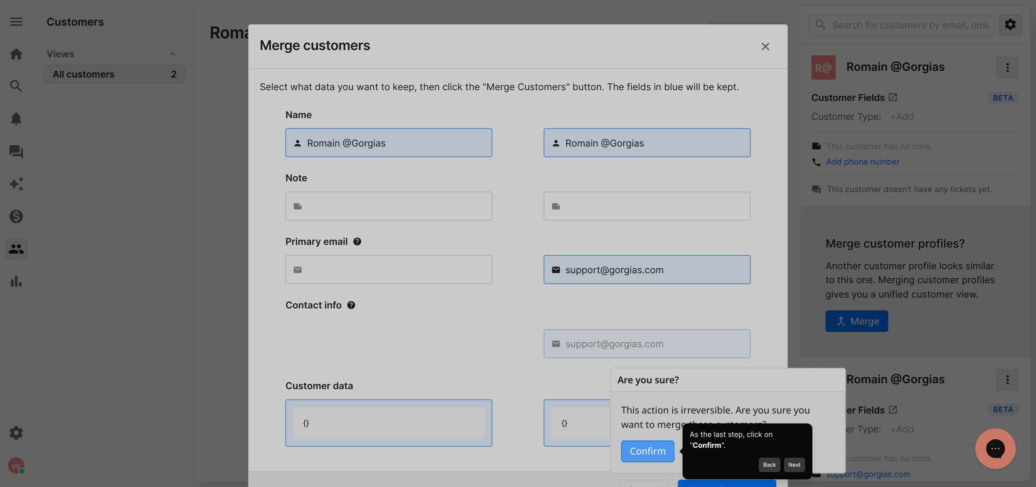Select support@gorgias.com as primary email

pos(647,270)
